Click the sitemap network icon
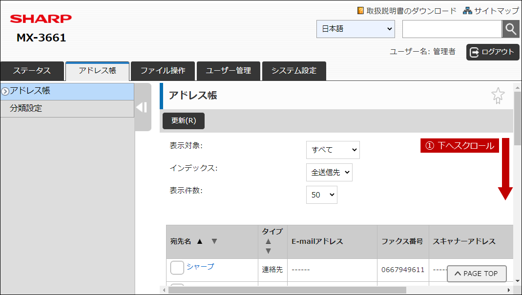The height and width of the screenshot is (295, 522). (467, 11)
